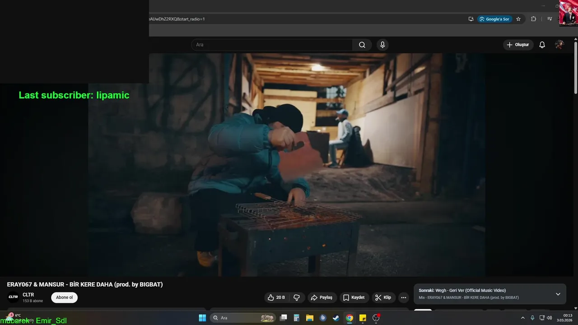
Task: Click the URL in the address bar
Action: click(x=176, y=19)
